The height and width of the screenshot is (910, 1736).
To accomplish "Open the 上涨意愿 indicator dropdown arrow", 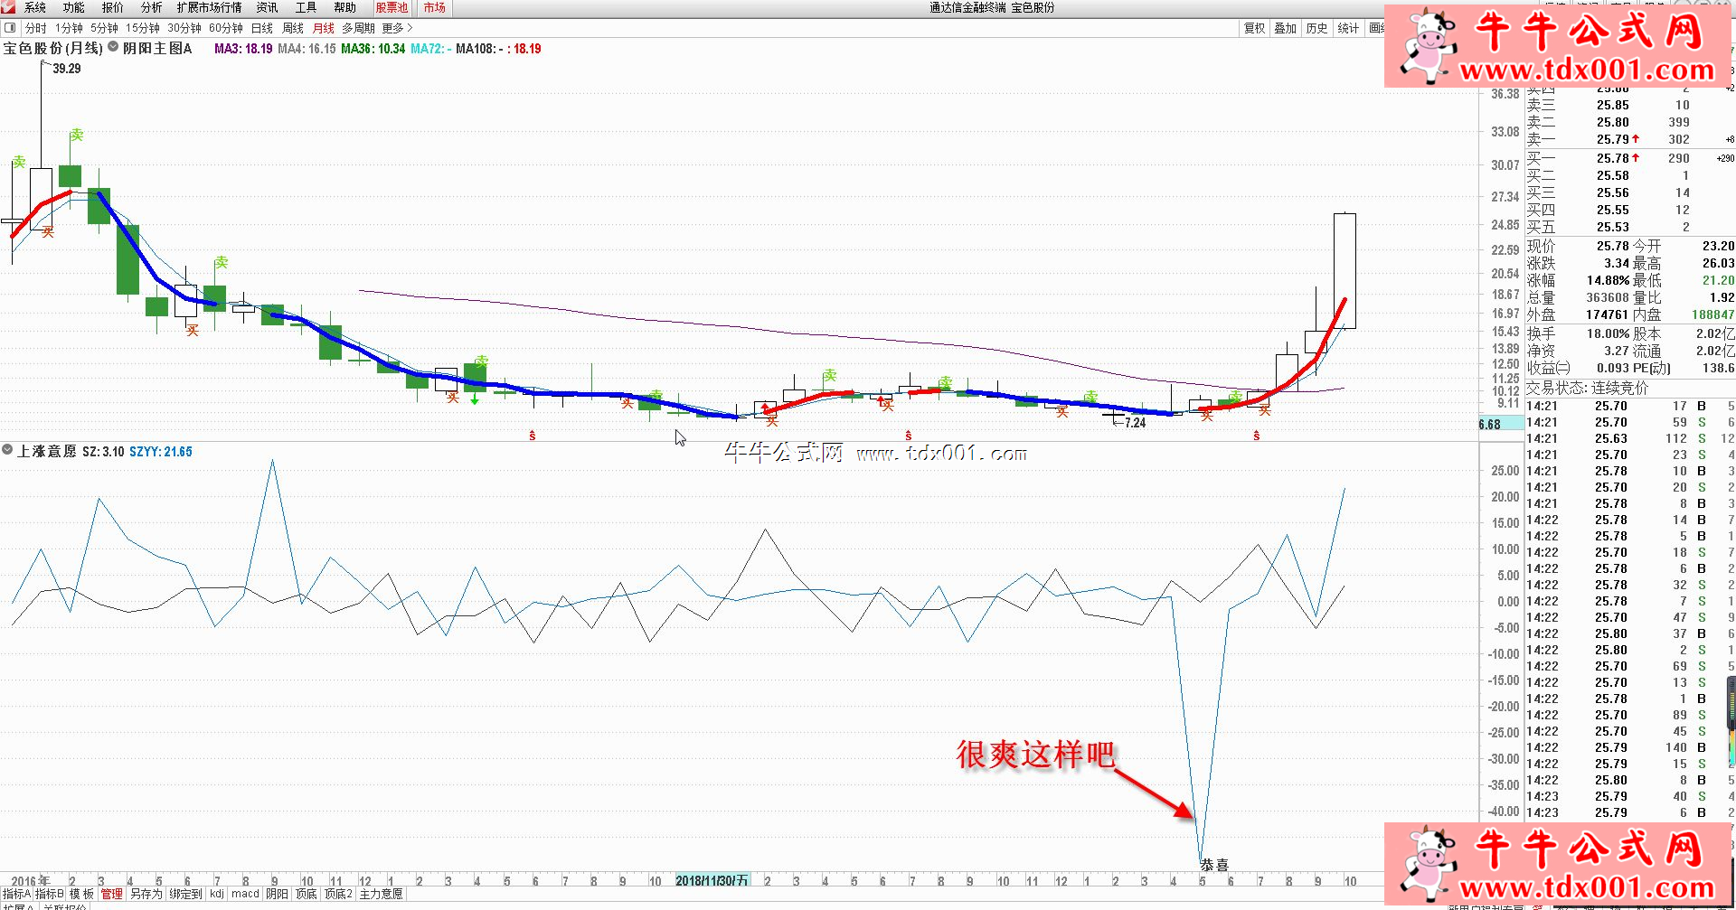I will click(7, 449).
